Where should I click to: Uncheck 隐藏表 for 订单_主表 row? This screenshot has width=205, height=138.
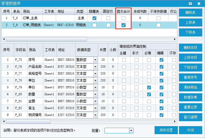point(94,18)
